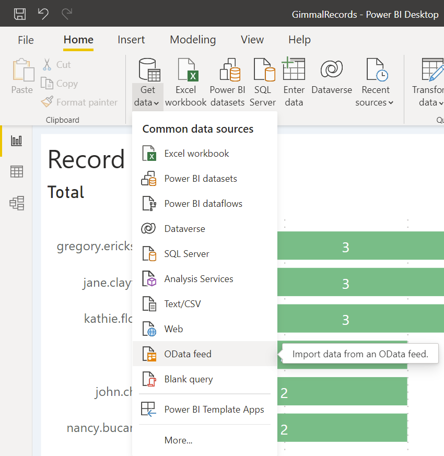Choose Dataverse from Common data sources
Image resolution: width=444 pixels, height=456 pixels.
click(205, 228)
